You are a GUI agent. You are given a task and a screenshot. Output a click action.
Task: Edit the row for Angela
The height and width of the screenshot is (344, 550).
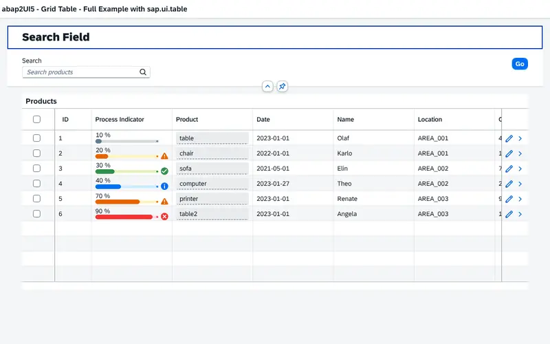point(509,214)
